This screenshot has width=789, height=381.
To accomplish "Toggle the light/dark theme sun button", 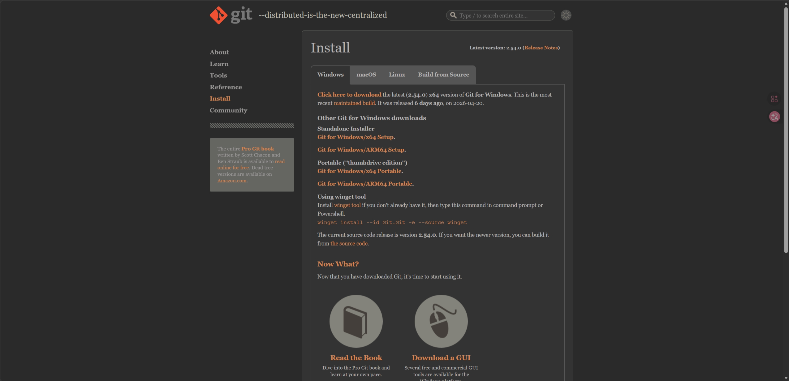I will [566, 15].
